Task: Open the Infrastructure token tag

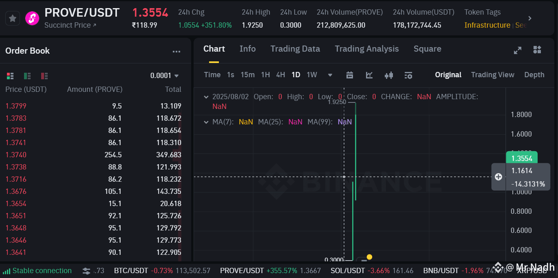Action: tap(487, 25)
